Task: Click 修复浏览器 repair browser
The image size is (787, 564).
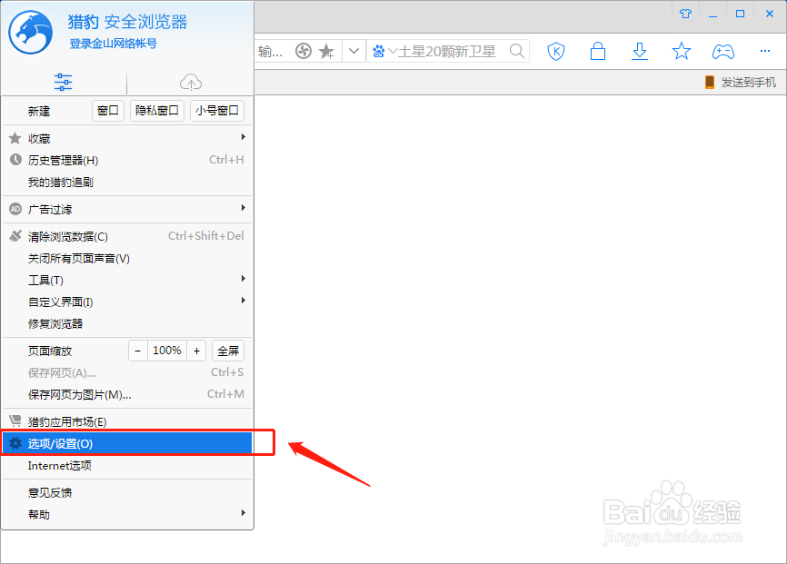Action: [127, 323]
